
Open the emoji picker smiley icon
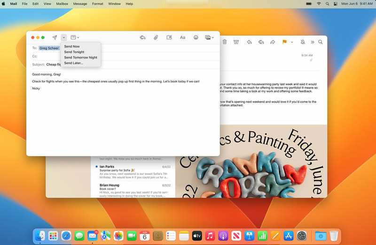coord(196,37)
